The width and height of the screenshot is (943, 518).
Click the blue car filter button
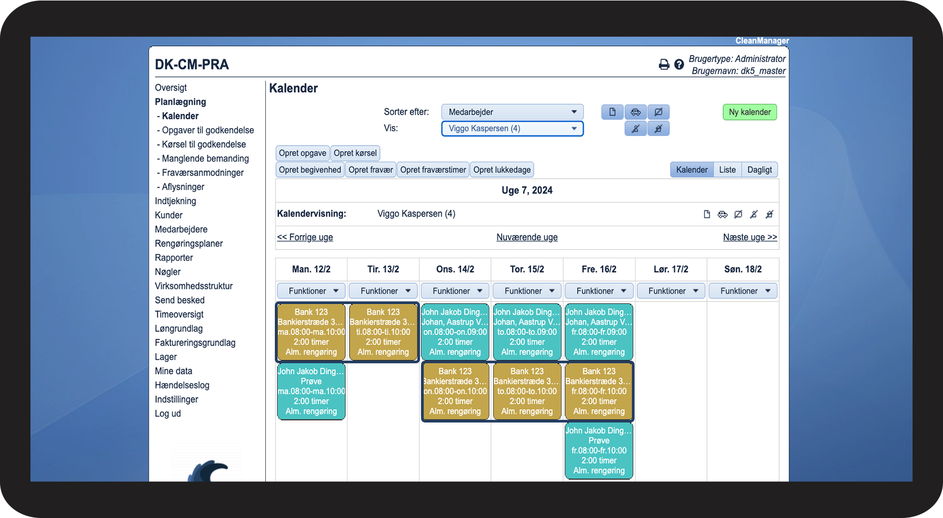point(636,112)
